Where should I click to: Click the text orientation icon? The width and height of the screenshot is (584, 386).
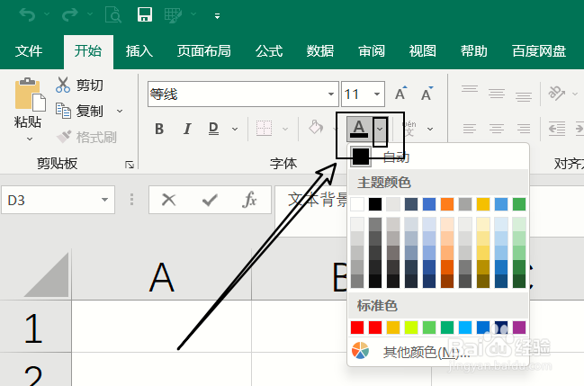[x=557, y=94]
